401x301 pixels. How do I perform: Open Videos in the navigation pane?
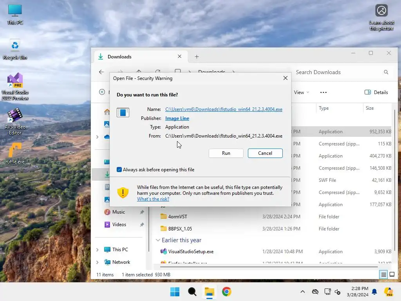point(119,225)
